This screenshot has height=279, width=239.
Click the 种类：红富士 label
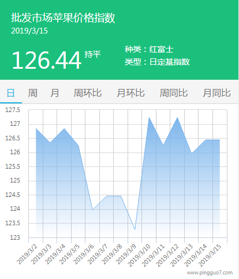[x=149, y=49]
